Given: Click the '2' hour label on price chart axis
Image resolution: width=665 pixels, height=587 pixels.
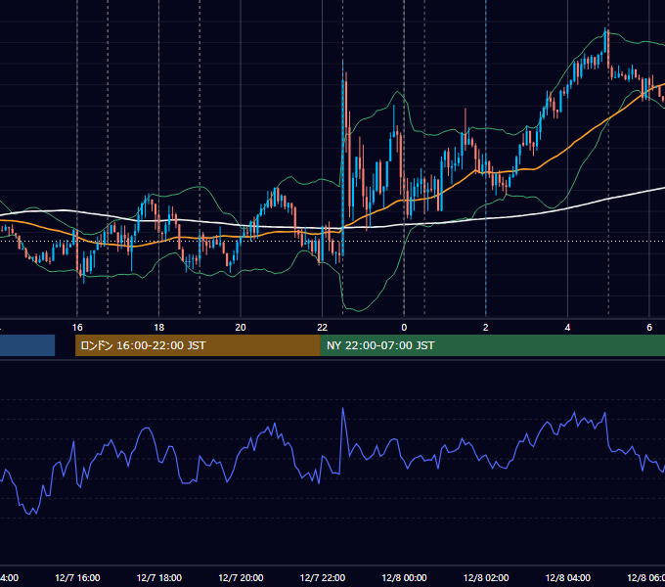Looking at the screenshot, I should [486, 328].
